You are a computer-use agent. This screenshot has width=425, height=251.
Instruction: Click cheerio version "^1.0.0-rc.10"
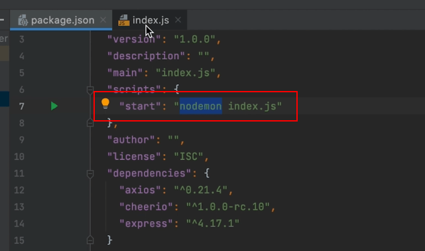pyautogui.click(x=228, y=207)
